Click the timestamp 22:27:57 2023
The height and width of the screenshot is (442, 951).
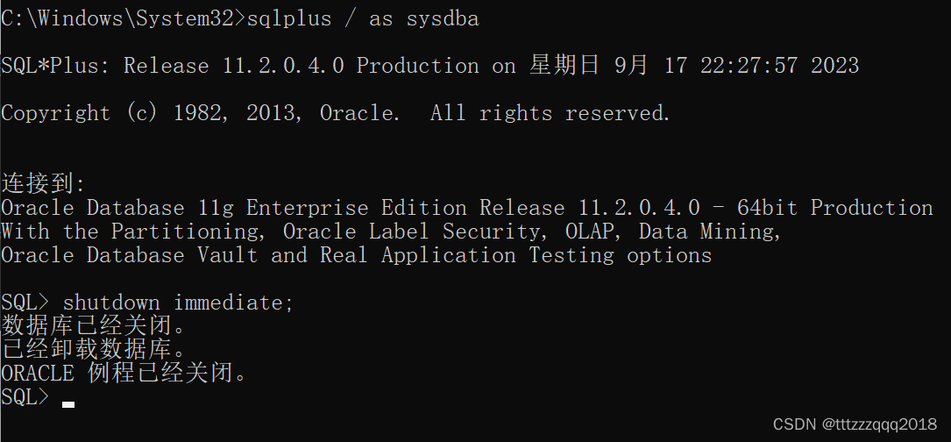coord(780,65)
